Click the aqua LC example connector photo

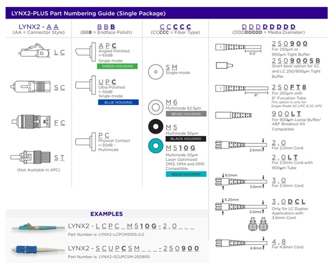(x=38, y=228)
